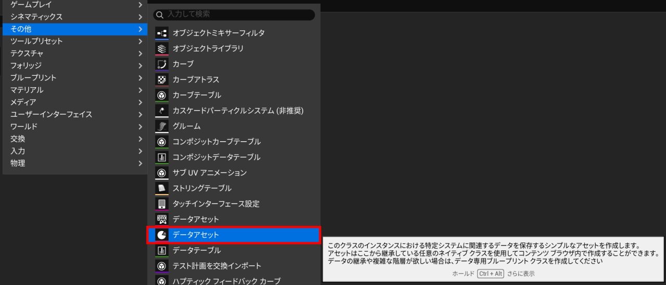Click the Curve Atlas (カーブアトラス) icon

(x=162, y=79)
